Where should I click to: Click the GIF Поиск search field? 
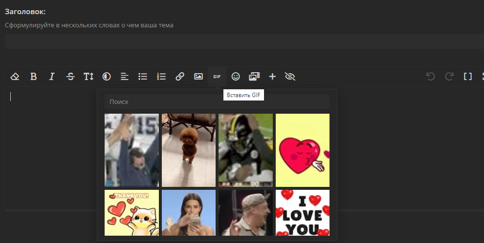(x=217, y=101)
